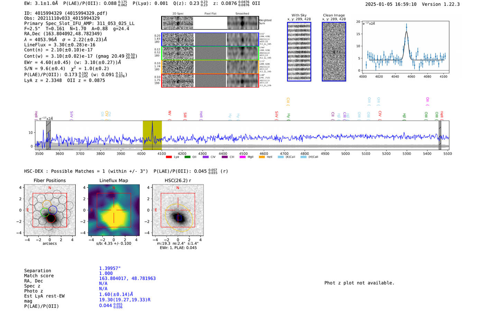Click the 'Obs: 20211110v033_4015994329' line
The height and width of the screenshot is (330, 484).
click(x=62, y=18)
